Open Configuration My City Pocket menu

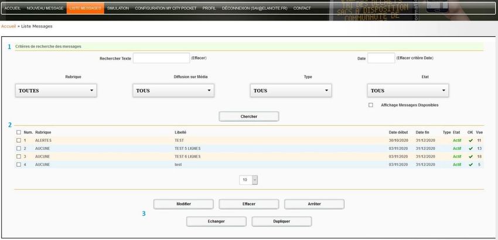click(x=165, y=8)
